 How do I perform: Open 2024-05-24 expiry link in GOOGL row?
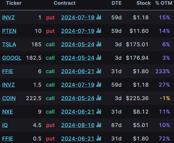pyautogui.click(x=78, y=58)
